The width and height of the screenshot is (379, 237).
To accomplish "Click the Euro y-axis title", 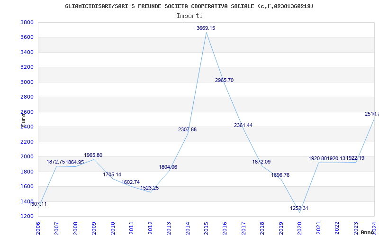I will [x=23, y=120].
